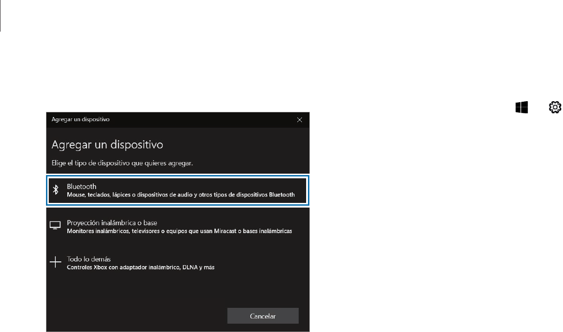
Task: Click the Cancelar button
Action: tap(263, 316)
